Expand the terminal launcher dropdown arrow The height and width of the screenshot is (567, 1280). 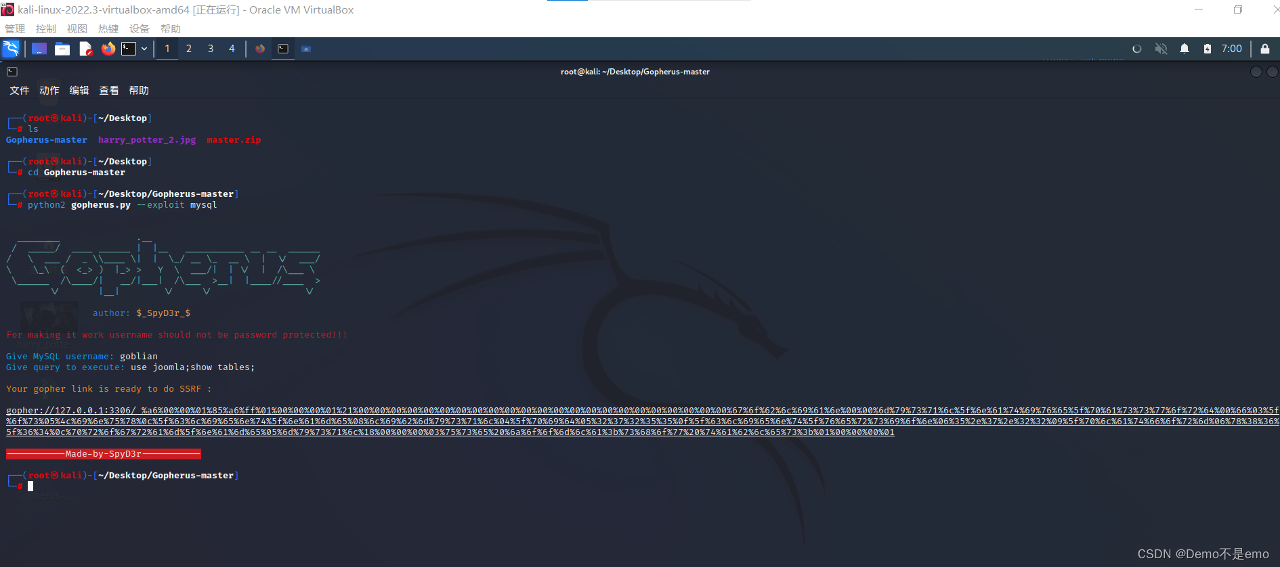click(x=144, y=49)
